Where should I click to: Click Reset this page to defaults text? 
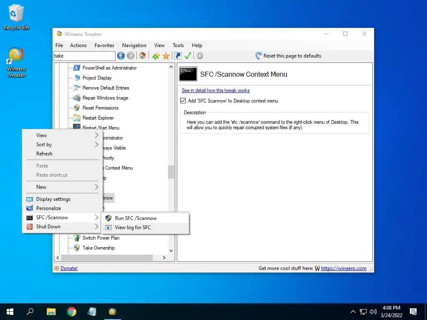(x=292, y=56)
